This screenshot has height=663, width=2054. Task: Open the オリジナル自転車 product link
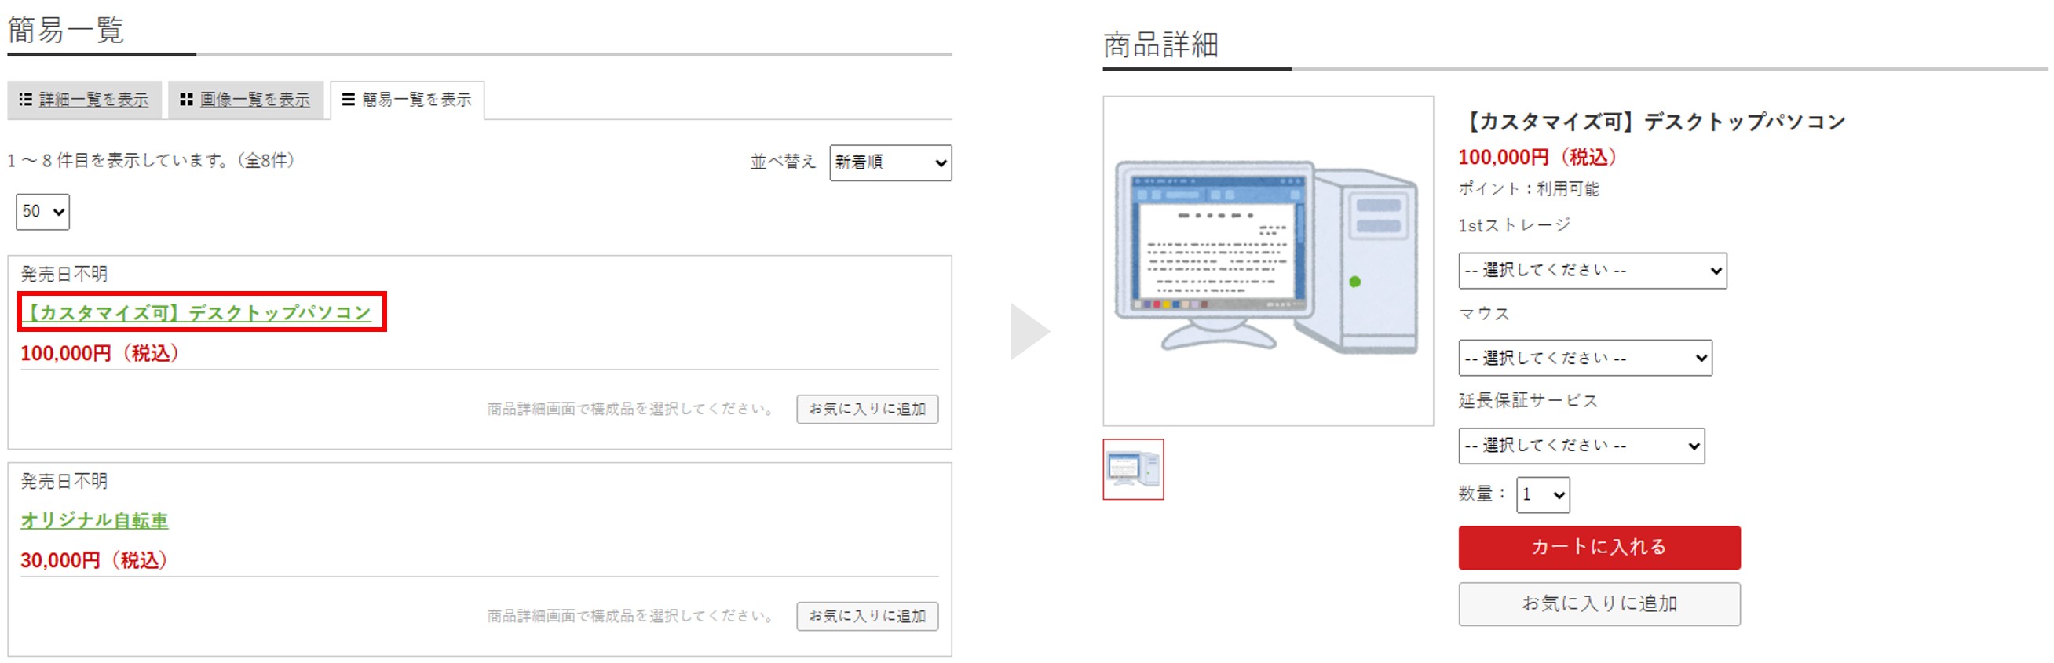(94, 520)
